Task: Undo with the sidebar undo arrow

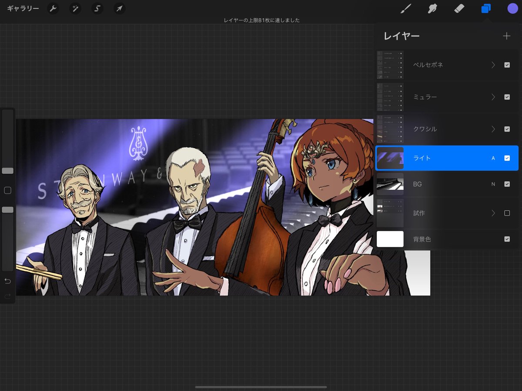Action: coord(7,282)
